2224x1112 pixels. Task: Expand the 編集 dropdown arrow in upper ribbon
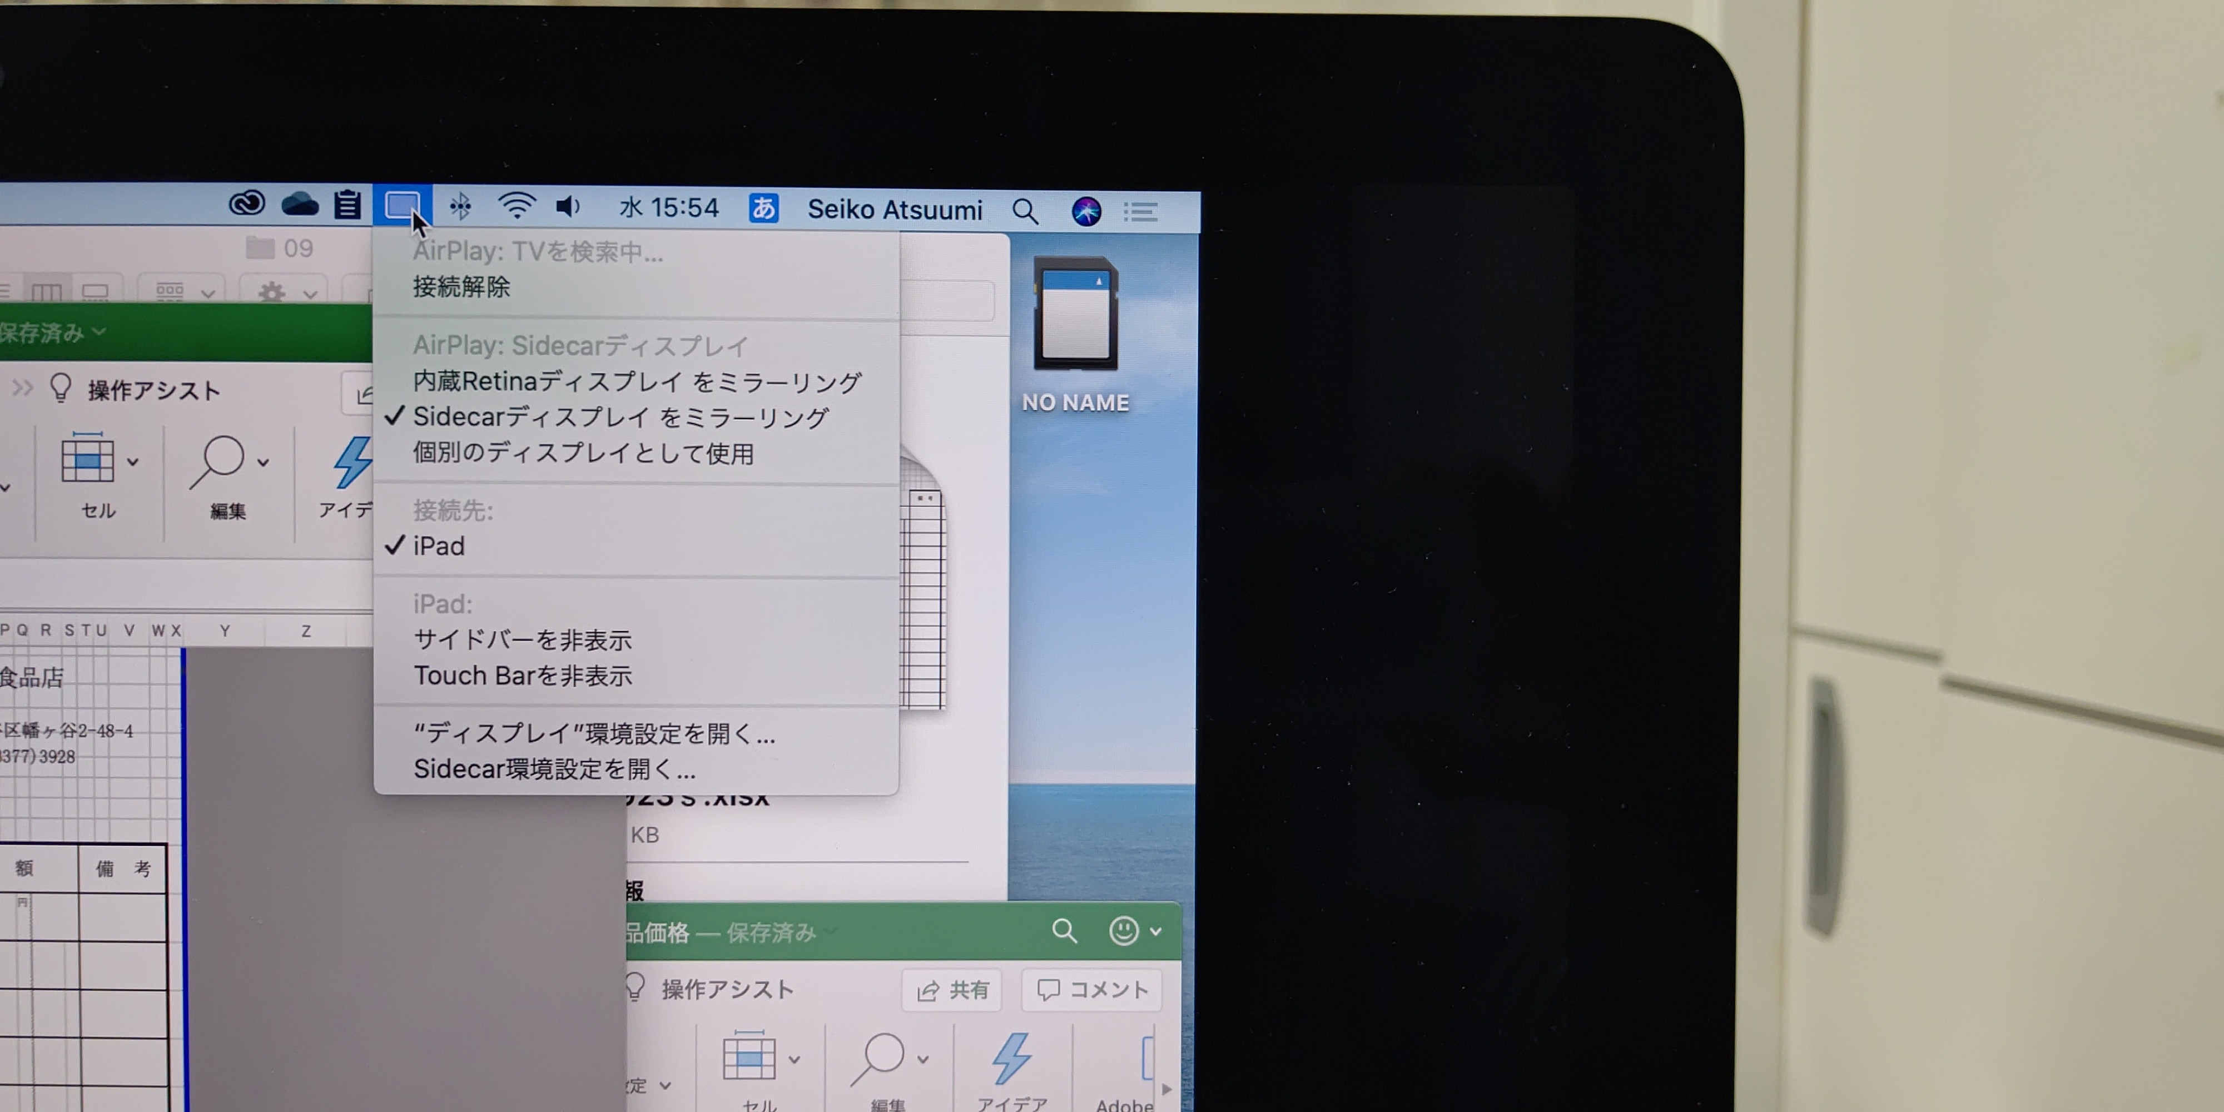[264, 462]
